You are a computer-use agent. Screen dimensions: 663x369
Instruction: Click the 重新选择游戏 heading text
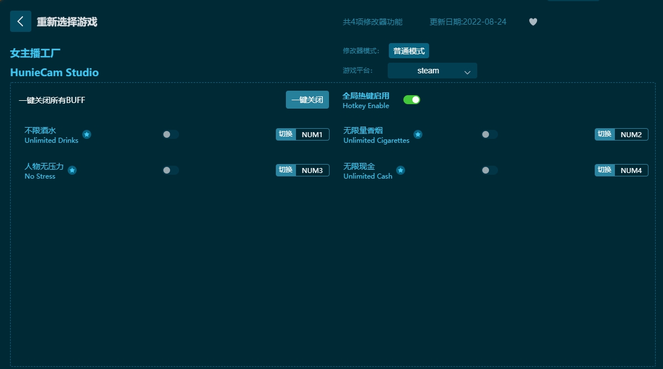tap(67, 22)
